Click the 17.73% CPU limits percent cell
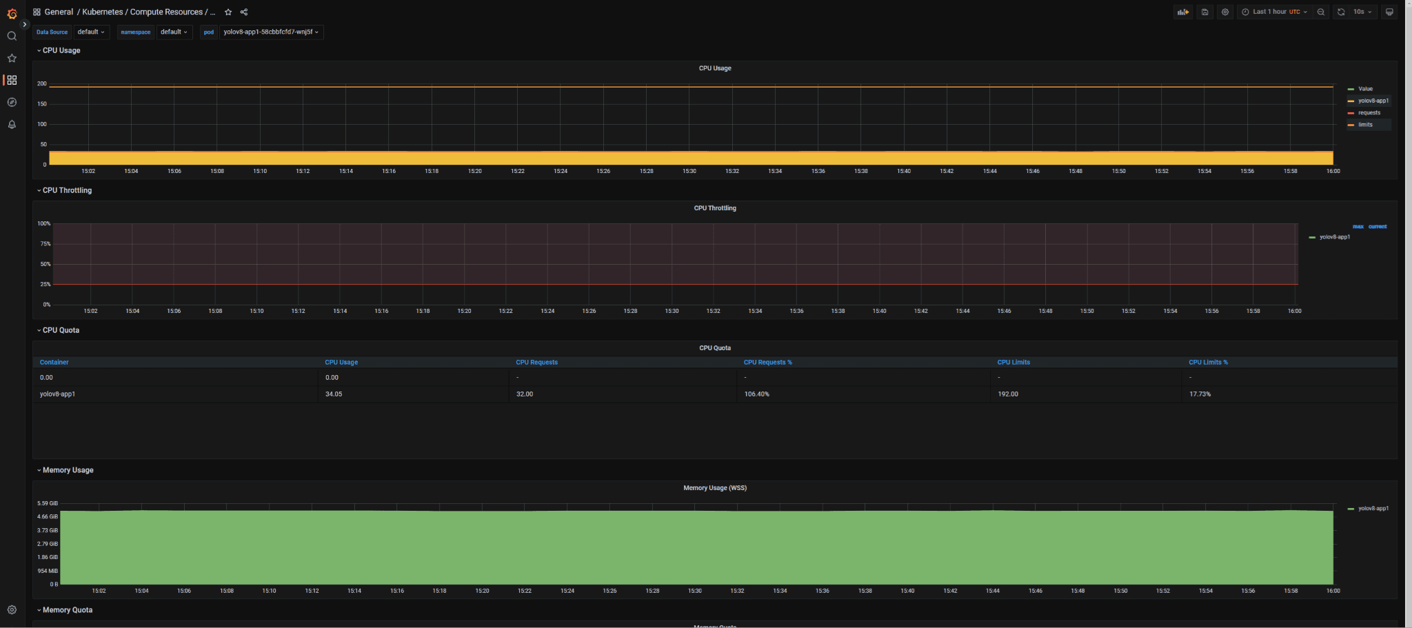The width and height of the screenshot is (1412, 628). [x=1289, y=394]
